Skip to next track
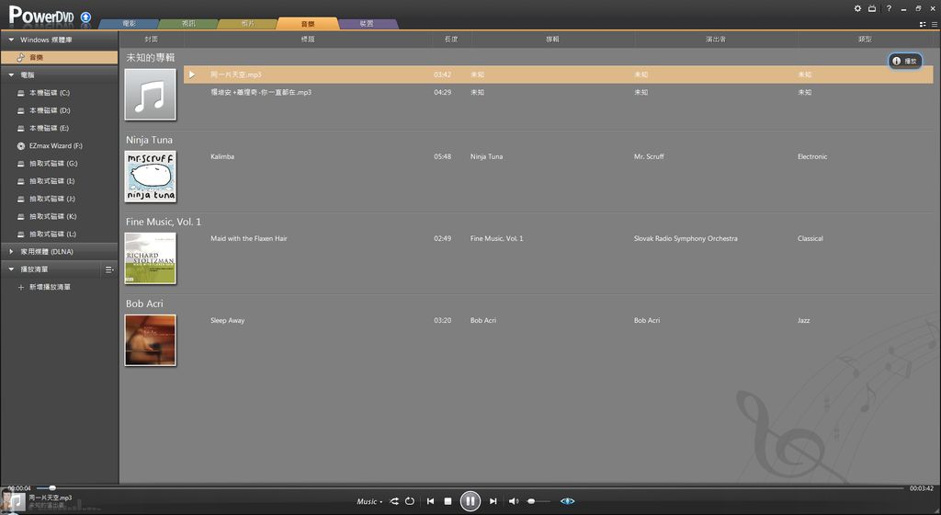The image size is (941, 515). (493, 501)
